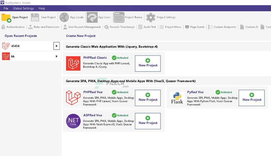Screen dimensions: 271x156
Task: Create a new ASPRad Vue project
Action: [148, 121]
